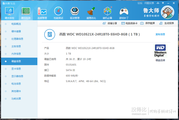Open the 硬件体检 hardware checkup icon
This screenshot has height=120, width=179.
pos(9,11)
